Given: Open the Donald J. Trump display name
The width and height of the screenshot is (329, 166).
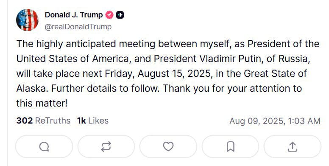Looking at the screenshot, I should (x=74, y=15).
